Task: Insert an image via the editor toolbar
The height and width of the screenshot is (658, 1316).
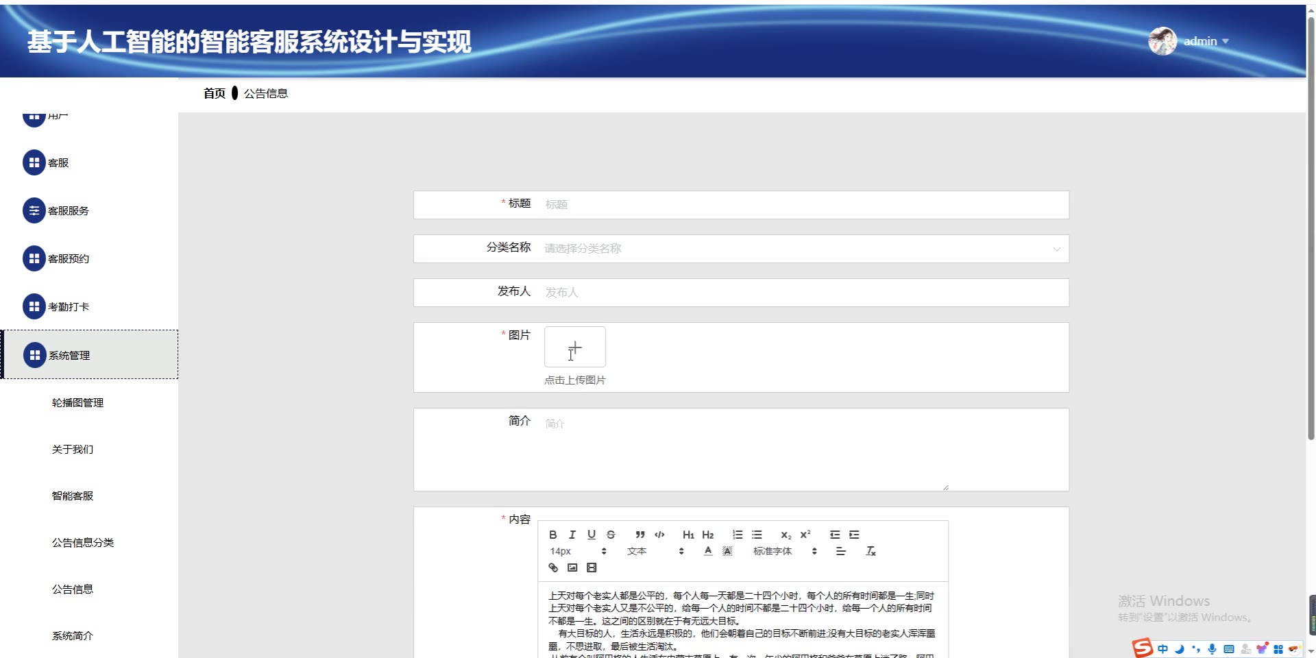Action: click(572, 568)
